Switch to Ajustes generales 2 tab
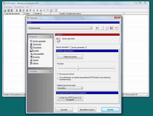 click(79, 47)
